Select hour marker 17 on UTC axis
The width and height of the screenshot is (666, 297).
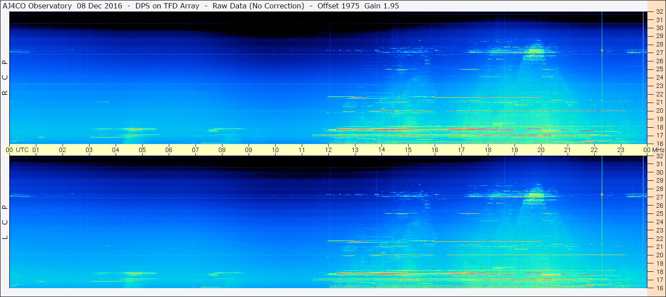(x=461, y=150)
